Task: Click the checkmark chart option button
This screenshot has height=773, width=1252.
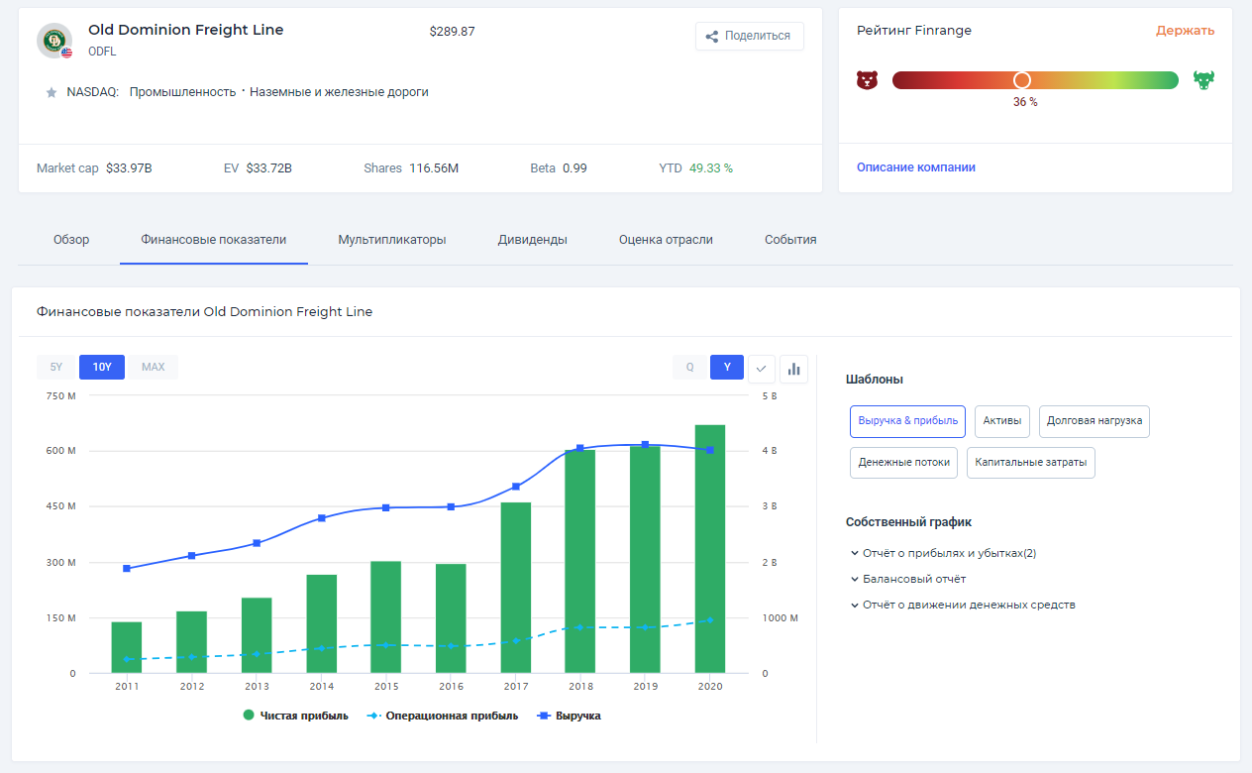Action: (x=761, y=369)
